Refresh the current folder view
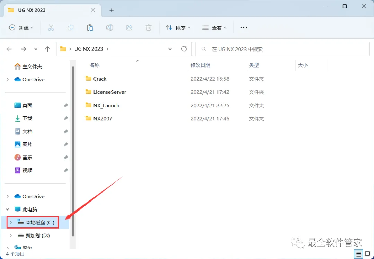The height and width of the screenshot is (259, 374). point(184,49)
